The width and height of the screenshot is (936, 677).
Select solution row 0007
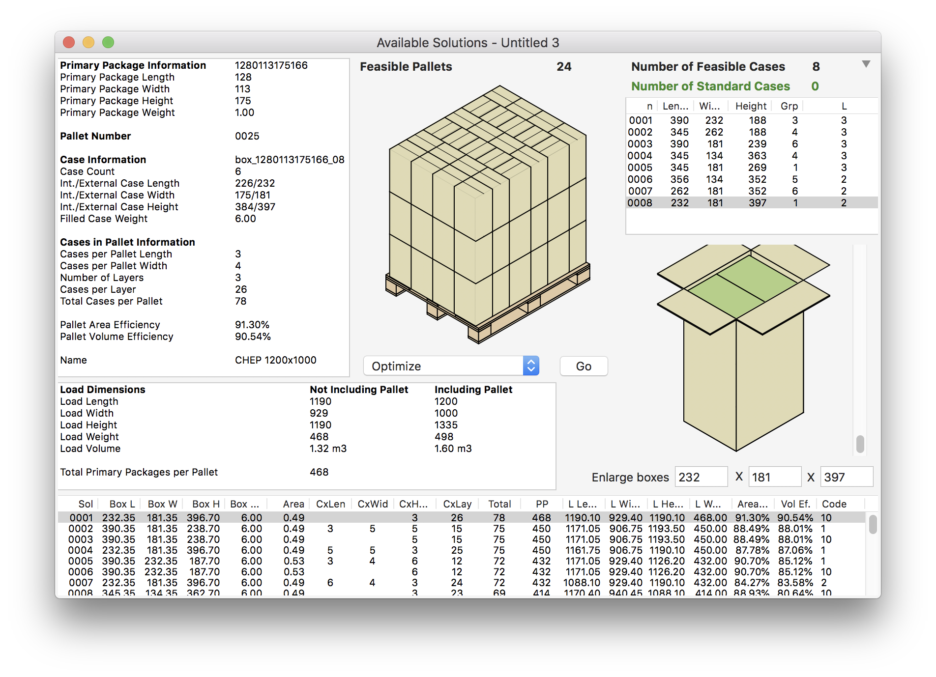click(461, 583)
